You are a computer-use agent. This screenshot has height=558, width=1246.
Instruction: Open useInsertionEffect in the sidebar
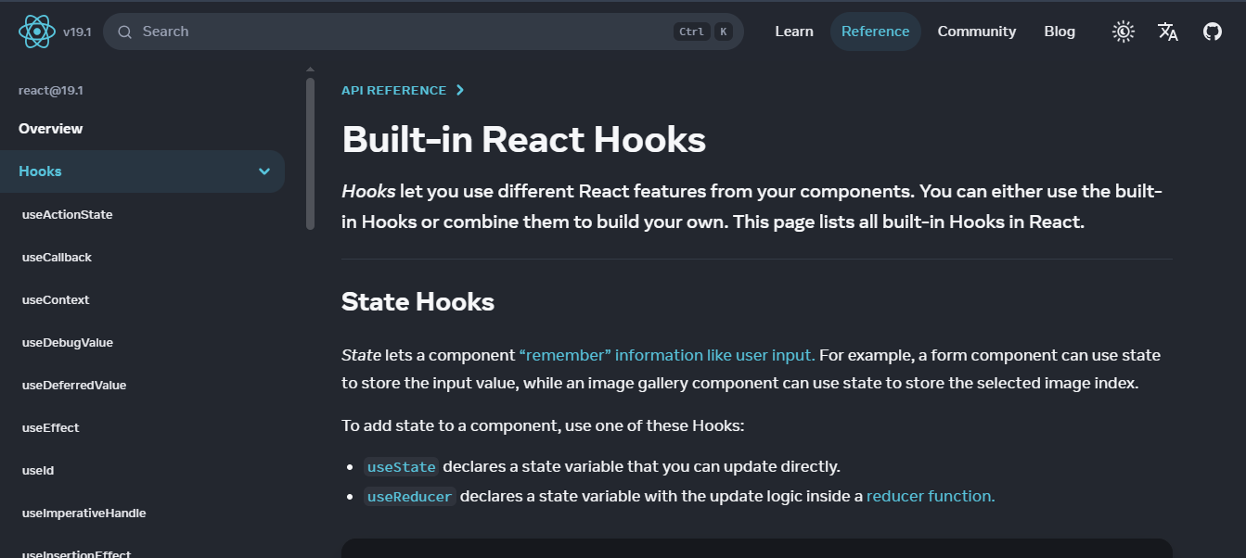pos(76,553)
